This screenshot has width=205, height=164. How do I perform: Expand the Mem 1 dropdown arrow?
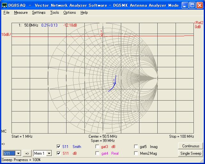click(49, 153)
